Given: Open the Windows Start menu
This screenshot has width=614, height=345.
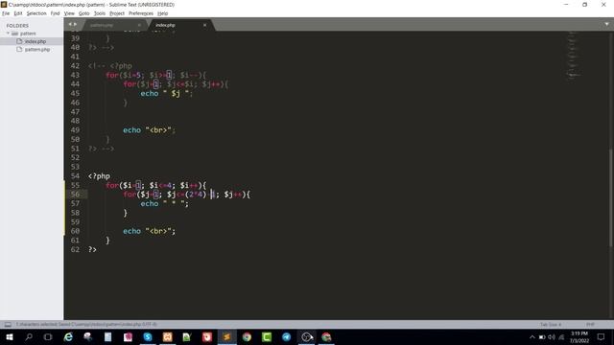Looking at the screenshot, I should click(x=9, y=336).
